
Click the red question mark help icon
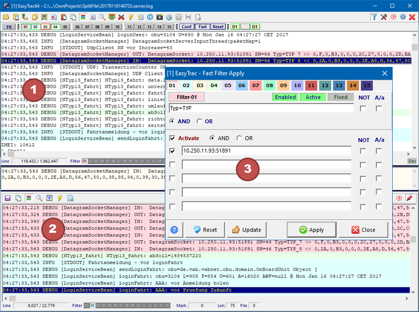[393, 17]
